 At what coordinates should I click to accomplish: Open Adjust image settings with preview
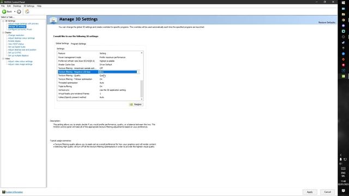coord(23,23)
